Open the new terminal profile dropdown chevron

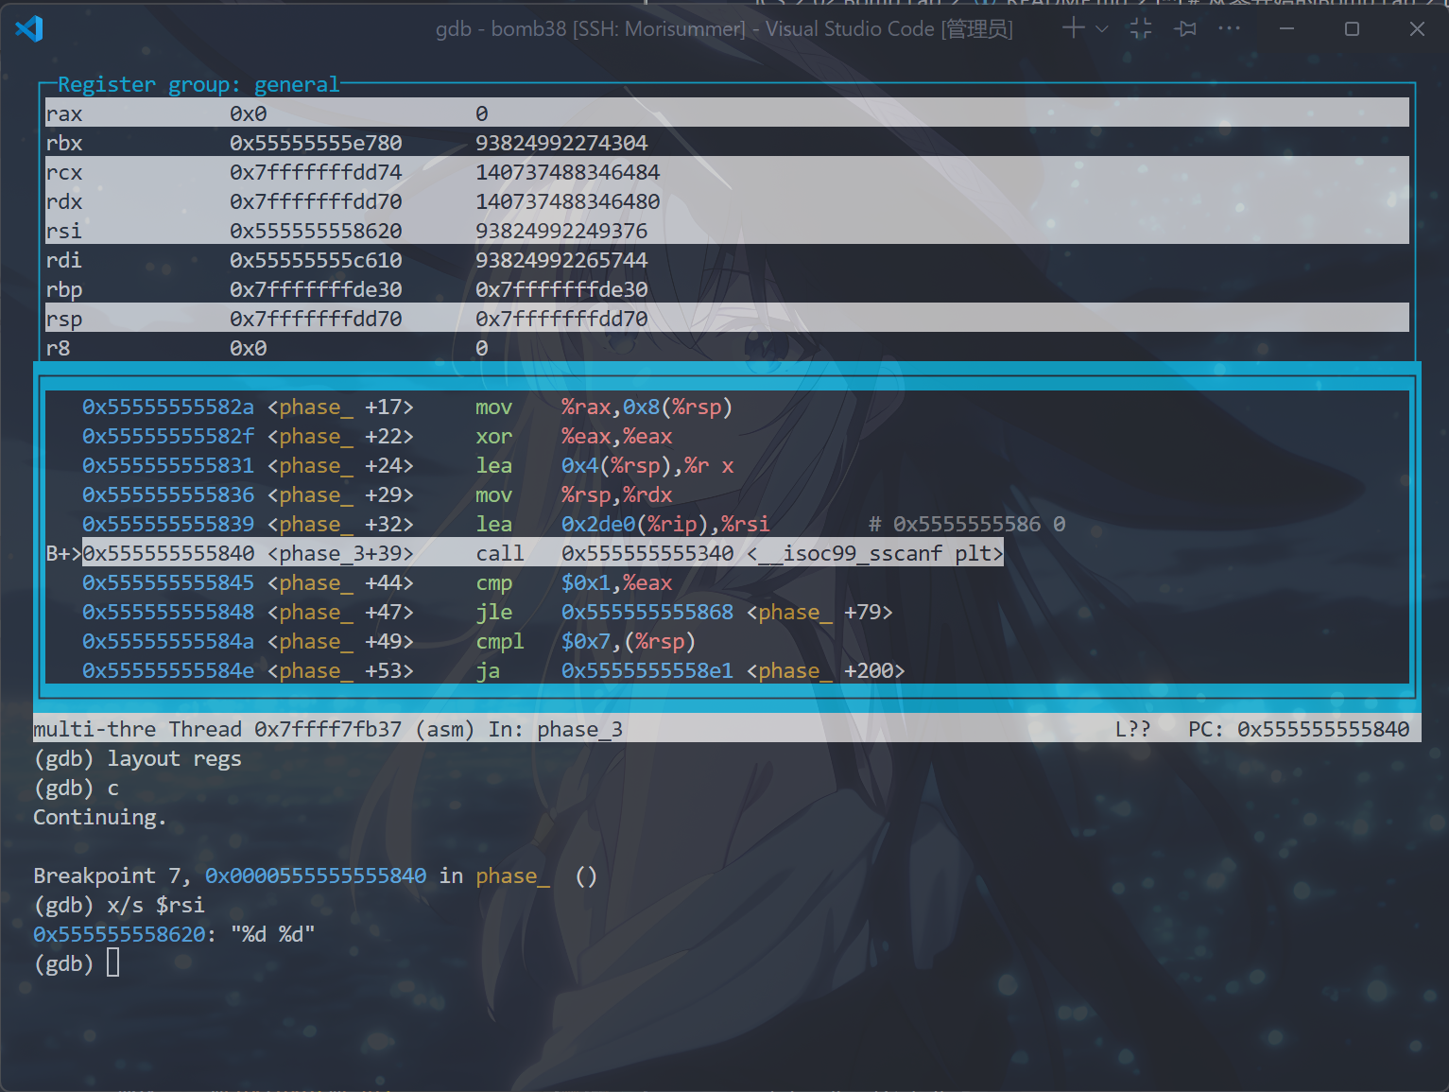1102,29
